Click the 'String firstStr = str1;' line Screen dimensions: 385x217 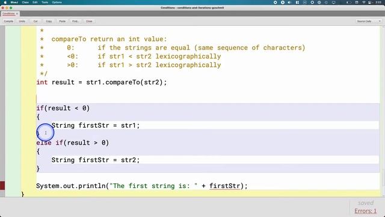96,125
